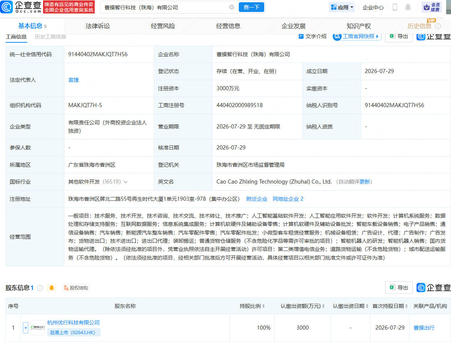Switch to 经营风险 tab
This screenshot has height=342, width=451.
(x=163, y=26)
